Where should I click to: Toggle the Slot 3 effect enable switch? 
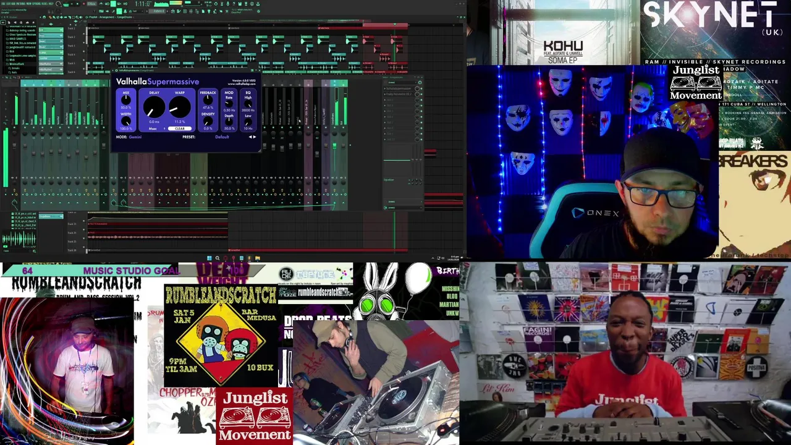421,100
